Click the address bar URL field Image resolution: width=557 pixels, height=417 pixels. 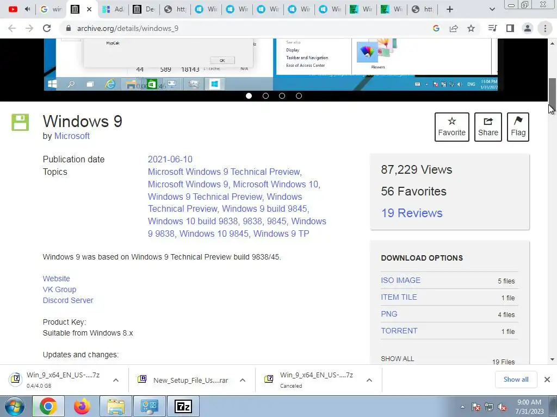tap(245, 28)
